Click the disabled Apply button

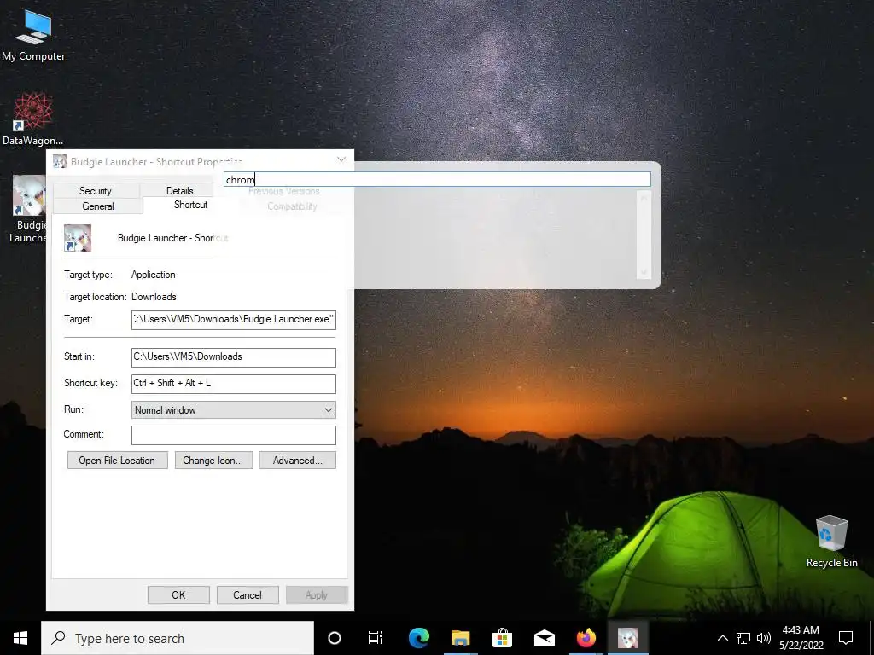pyautogui.click(x=317, y=594)
